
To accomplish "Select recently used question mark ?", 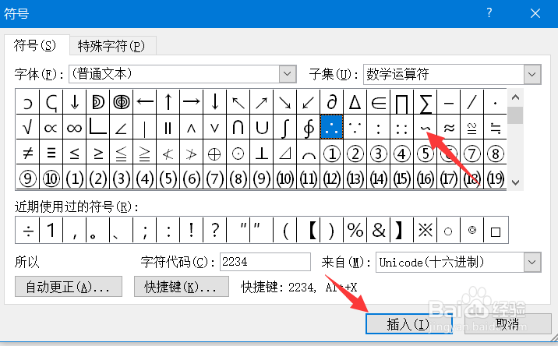I will pos(214,230).
